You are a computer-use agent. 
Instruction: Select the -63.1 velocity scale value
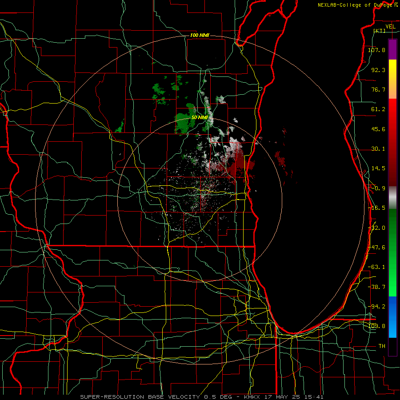(376, 267)
